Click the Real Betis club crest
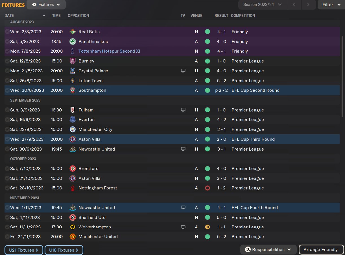The width and height of the screenshot is (345, 255). tap(73, 32)
